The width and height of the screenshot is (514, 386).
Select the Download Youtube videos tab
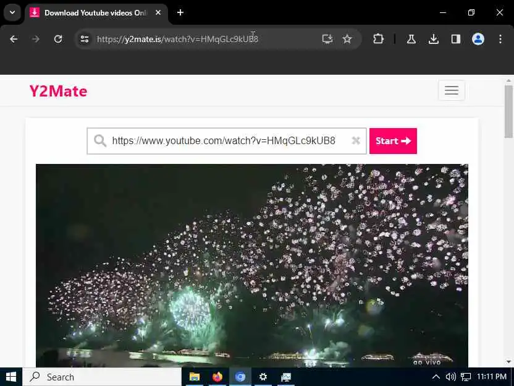(x=96, y=13)
